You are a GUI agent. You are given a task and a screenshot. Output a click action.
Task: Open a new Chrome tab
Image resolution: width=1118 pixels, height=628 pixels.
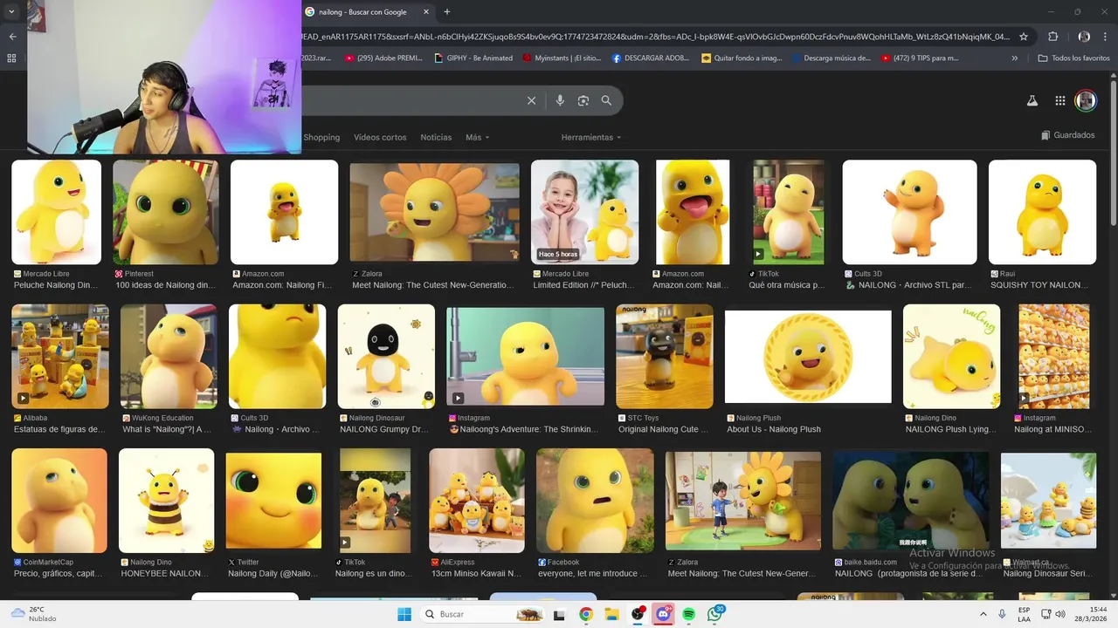click(x=447, y=12)
